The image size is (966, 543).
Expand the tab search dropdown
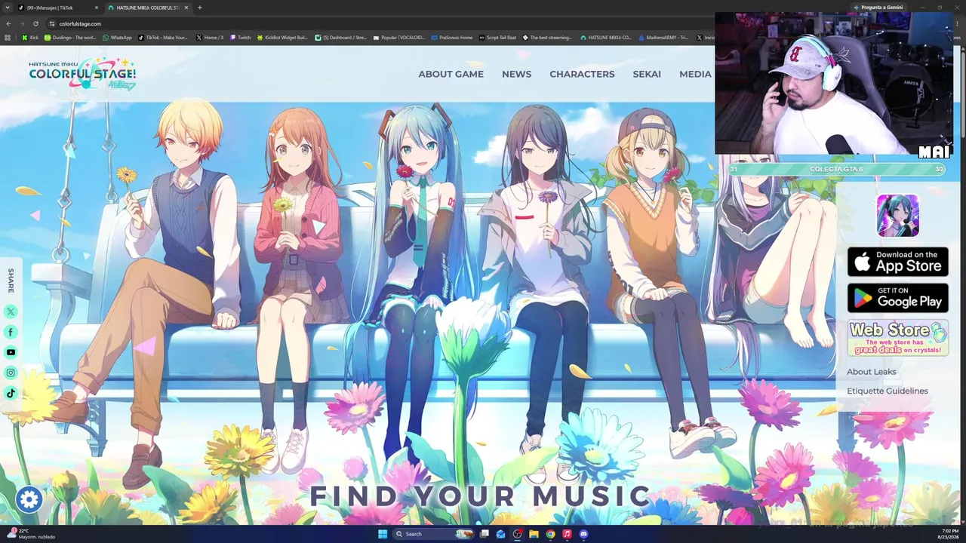(x=8, y=8)
